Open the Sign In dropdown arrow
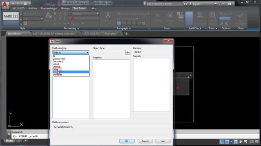Viewport: 261px width, 146px height. click(x=211, y=4)
